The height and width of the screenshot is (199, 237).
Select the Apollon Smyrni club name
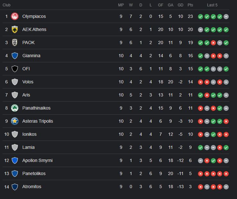(x=37, y=160)
